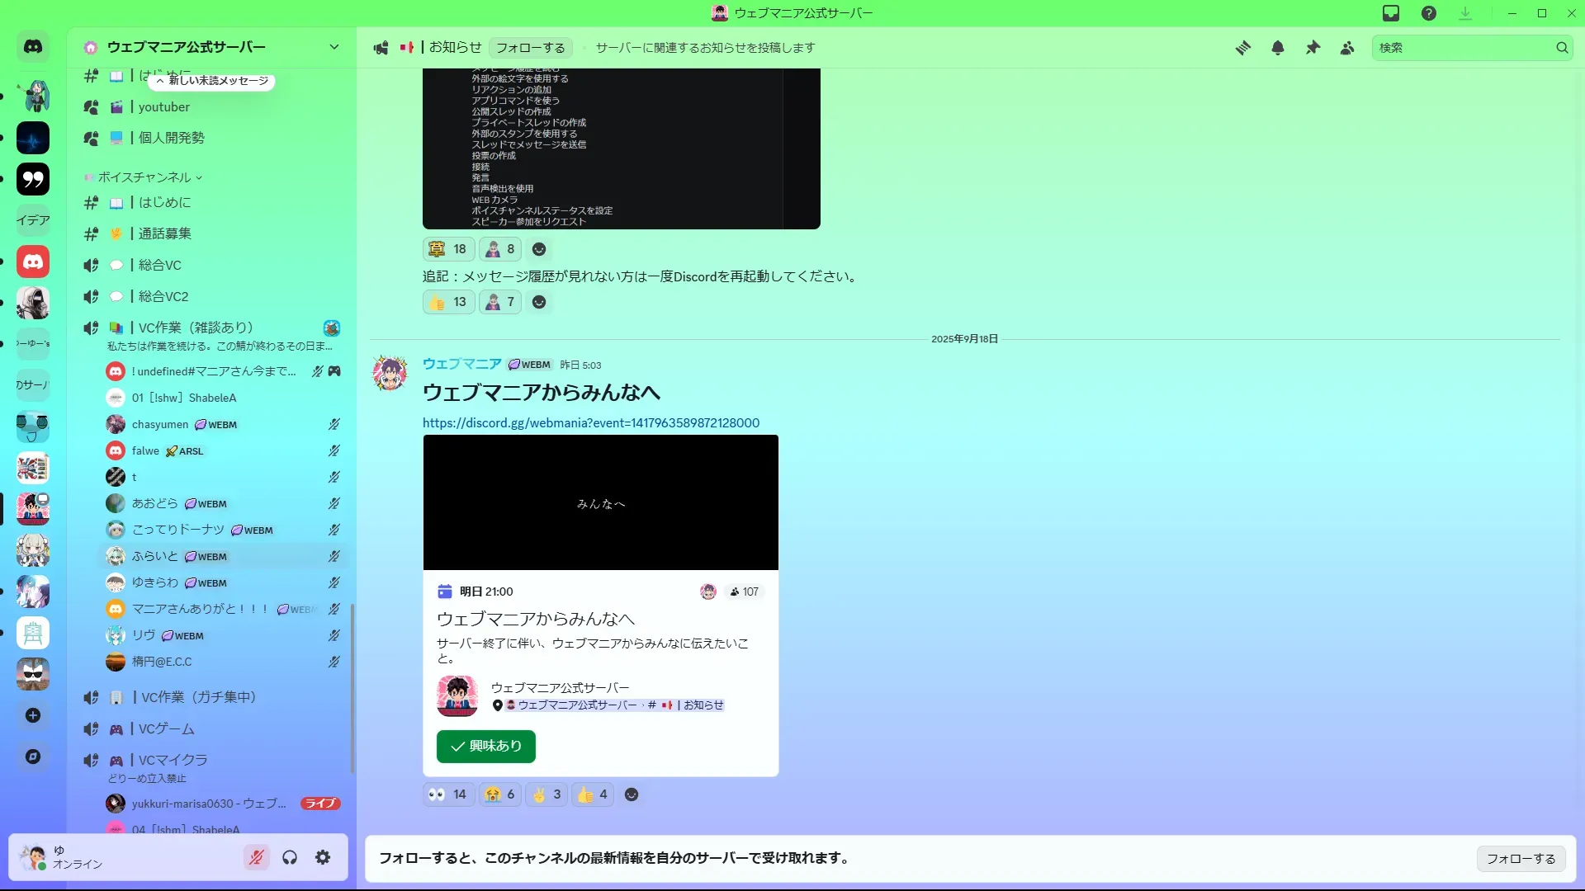The height and width of the screenshot is (891, 1585).
Task: Join the 総合VC voice channel
Action: point(160,265)
